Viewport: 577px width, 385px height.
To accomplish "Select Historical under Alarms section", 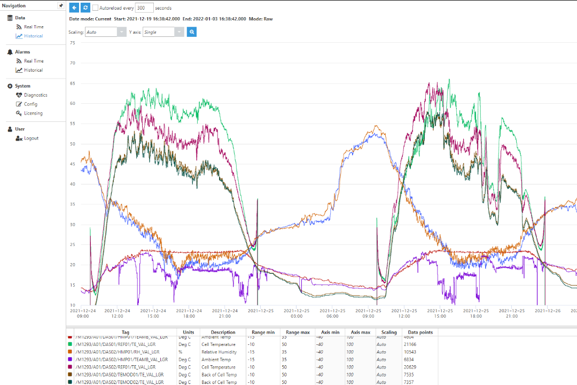I will click(x=33, y=70).
